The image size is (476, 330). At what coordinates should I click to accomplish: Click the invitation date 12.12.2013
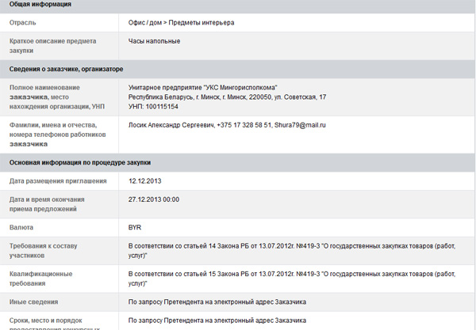coord(145,181)
